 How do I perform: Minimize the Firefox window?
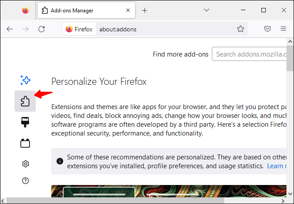[x=243, y=10]
